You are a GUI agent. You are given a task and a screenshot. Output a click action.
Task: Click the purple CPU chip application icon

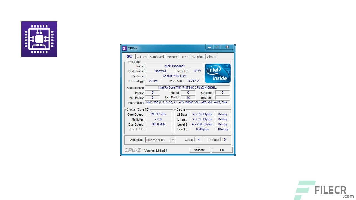[39, 39]
